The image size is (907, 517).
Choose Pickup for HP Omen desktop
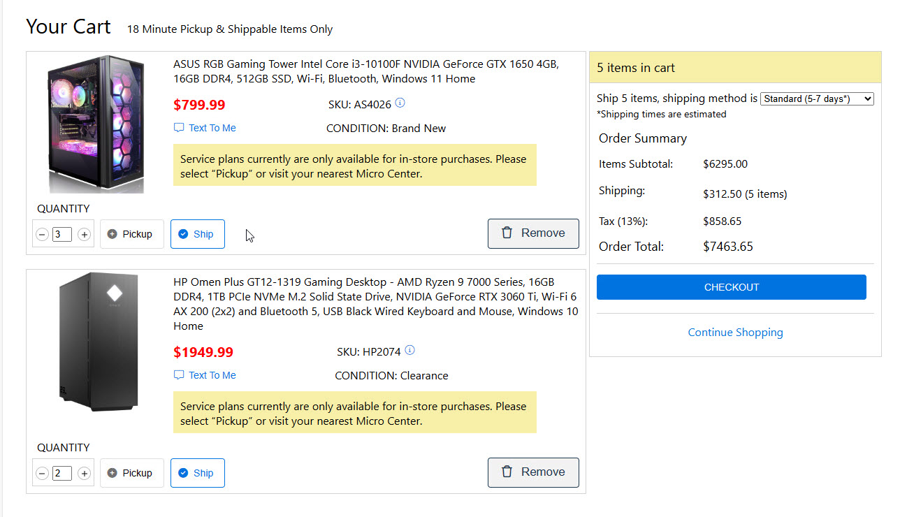131,473
